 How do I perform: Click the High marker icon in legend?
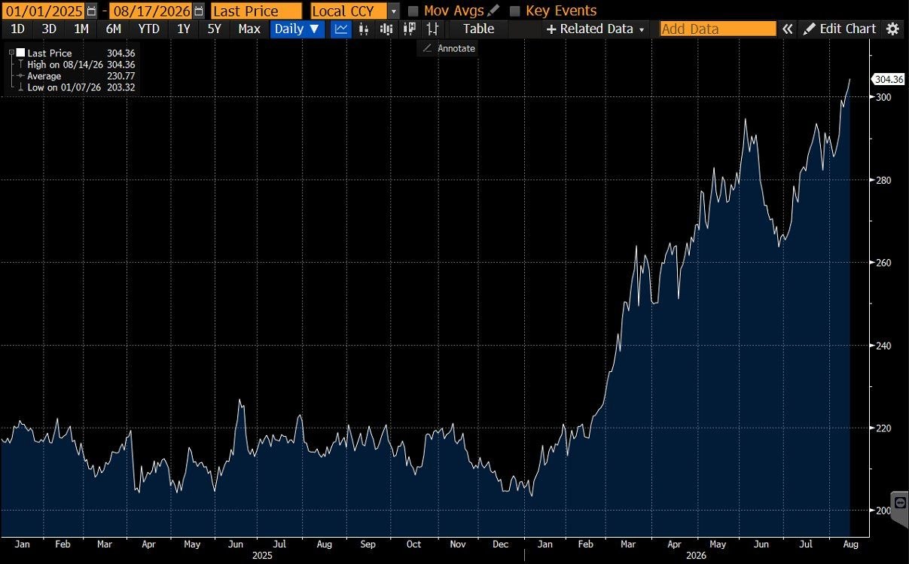click(x=22, y=65)
